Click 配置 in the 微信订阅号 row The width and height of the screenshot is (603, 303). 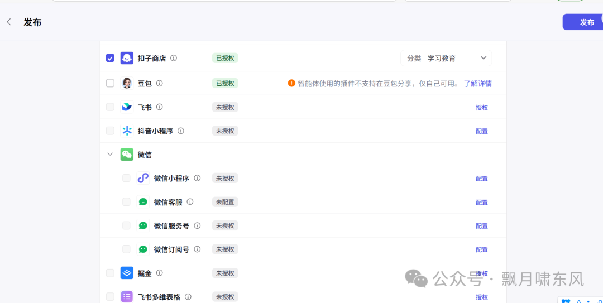click(x=482, y=249)
